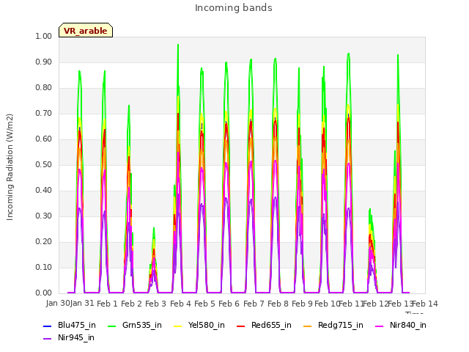Click the purple Nir945_in legend swatch
The height and width of the screenshot is (352, 469).
48,339
